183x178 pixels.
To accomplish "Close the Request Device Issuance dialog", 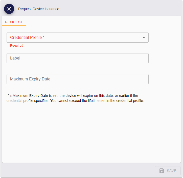I will [9, 9].
